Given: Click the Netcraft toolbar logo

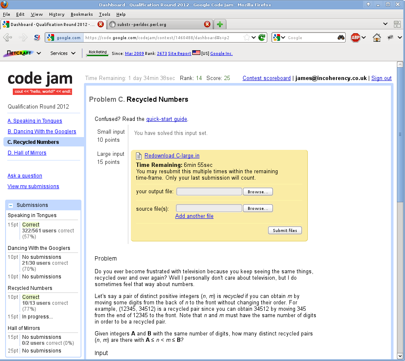Looking at the screenshot, I should [18, 53].
